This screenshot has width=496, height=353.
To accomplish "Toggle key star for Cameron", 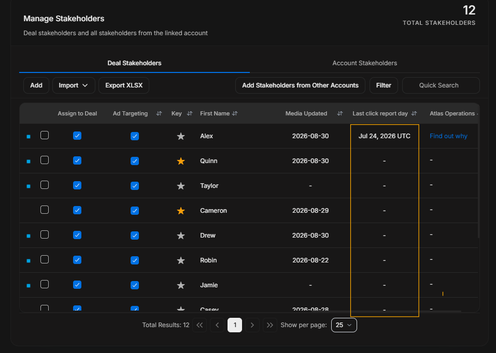I will [181, 211].
